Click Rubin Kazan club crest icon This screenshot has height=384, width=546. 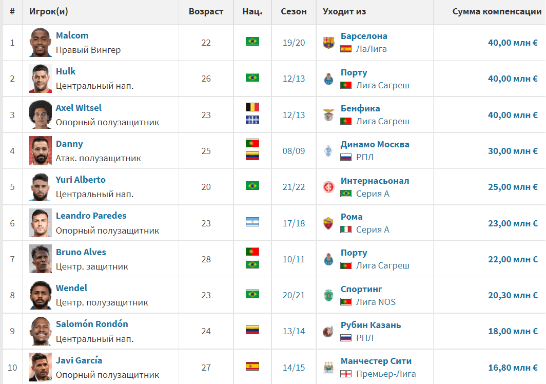pyautogui.click(x=328, y=332)
